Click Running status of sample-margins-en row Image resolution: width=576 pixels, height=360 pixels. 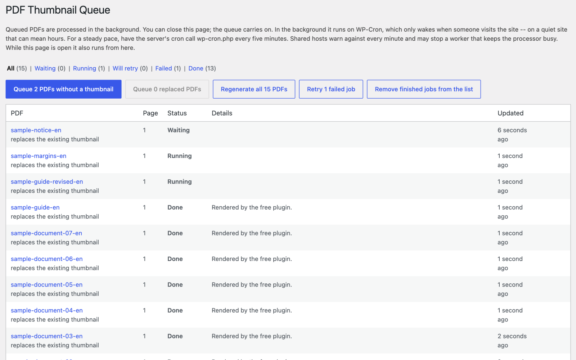180,156
